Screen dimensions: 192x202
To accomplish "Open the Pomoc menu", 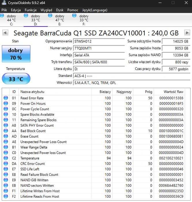I will point(73,10).
